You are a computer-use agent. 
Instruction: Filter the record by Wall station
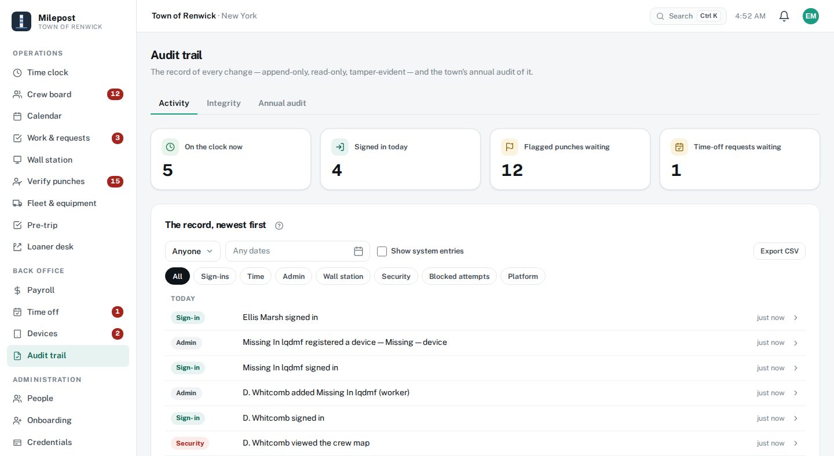pos(343,277)
